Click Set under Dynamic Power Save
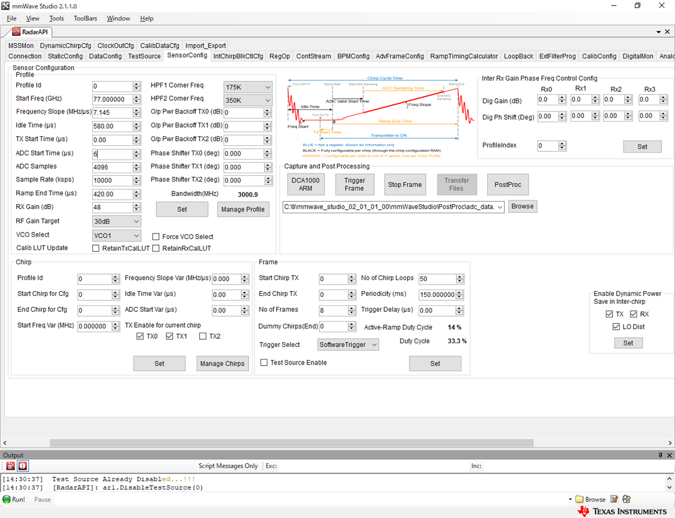The height and width of the screenshot is (518, 675). click(628, 343)
